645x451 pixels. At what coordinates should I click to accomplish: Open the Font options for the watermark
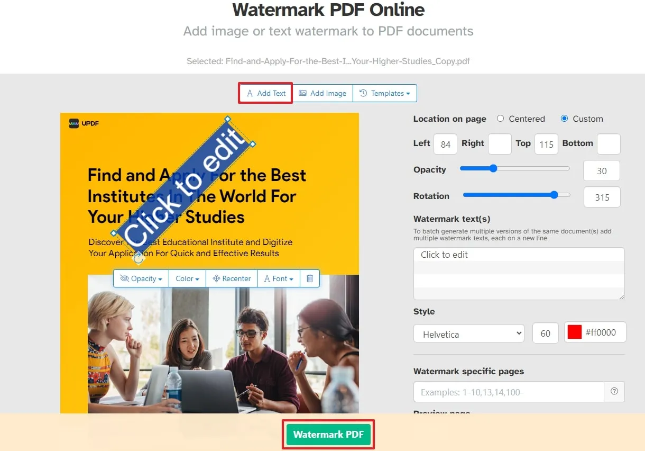(x=278, y=278)
